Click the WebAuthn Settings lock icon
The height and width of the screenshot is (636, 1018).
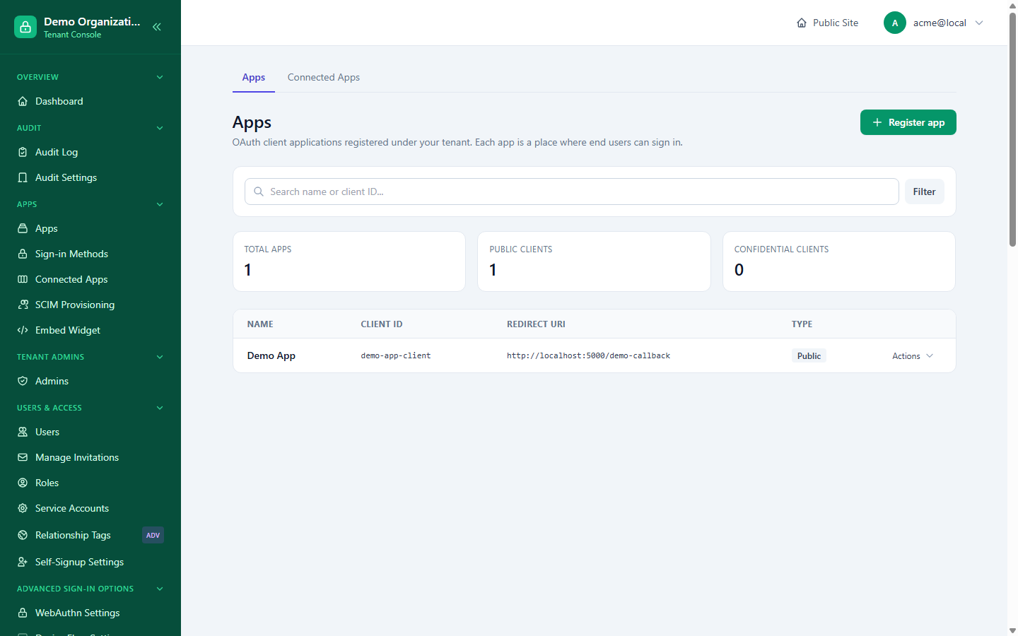pos(23,613)
